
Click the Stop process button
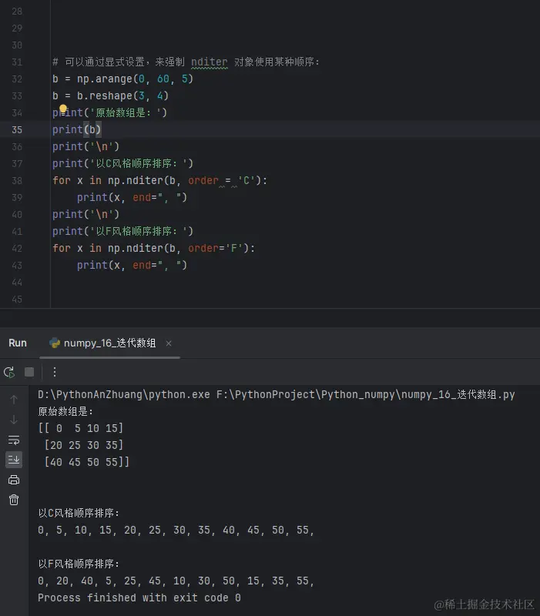click(29, 372)
